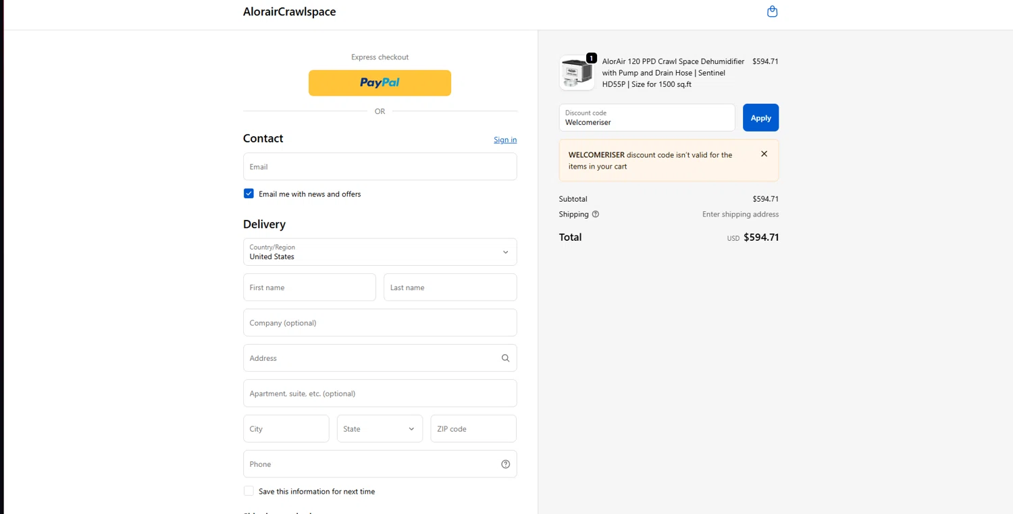
Task: Click into the First name field
Action: click(x=309, y=287)
